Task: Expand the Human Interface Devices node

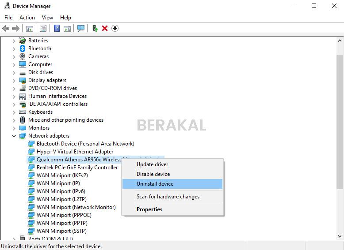Action: tap(14, 97)
